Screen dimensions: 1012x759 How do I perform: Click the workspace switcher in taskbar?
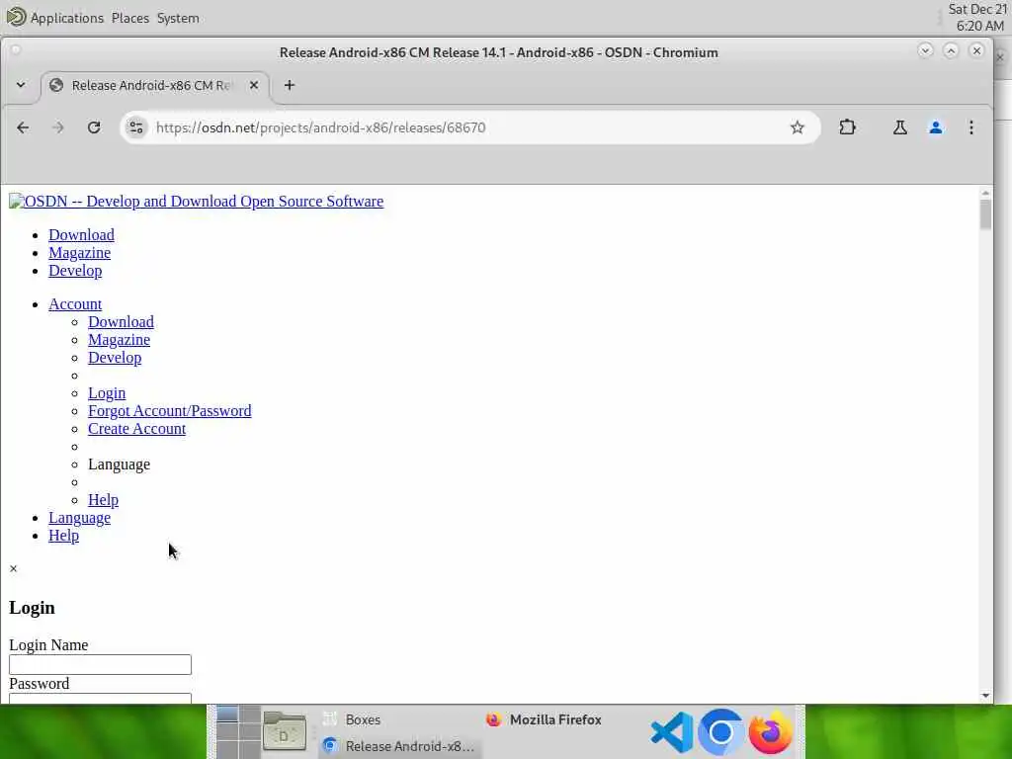click(238, 732)
